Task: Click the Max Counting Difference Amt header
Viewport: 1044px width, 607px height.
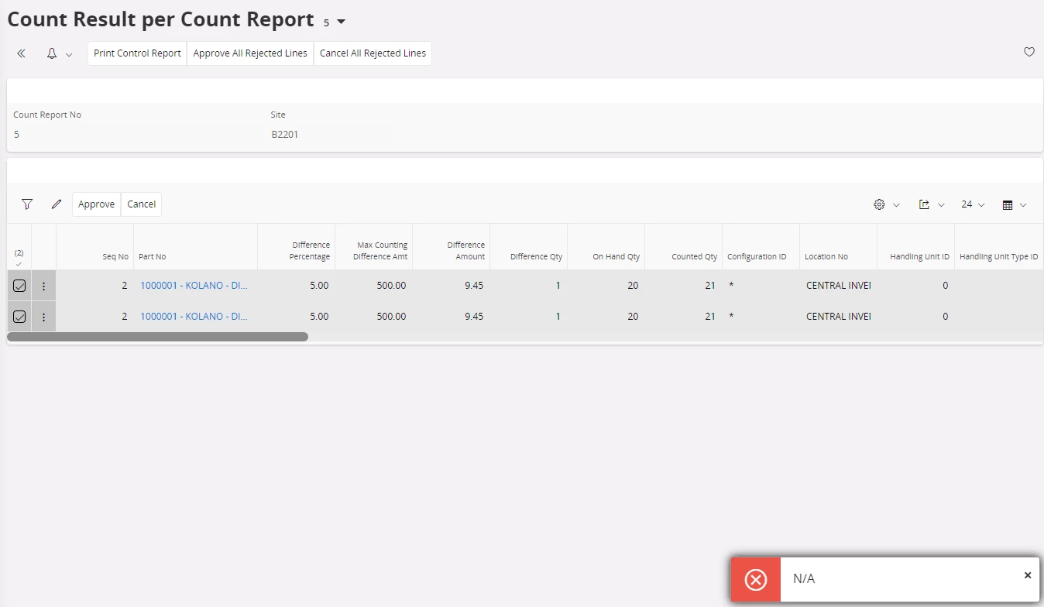Action: click(382, 251)
